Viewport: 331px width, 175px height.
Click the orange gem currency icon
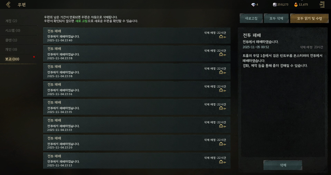tap(296, 4)
